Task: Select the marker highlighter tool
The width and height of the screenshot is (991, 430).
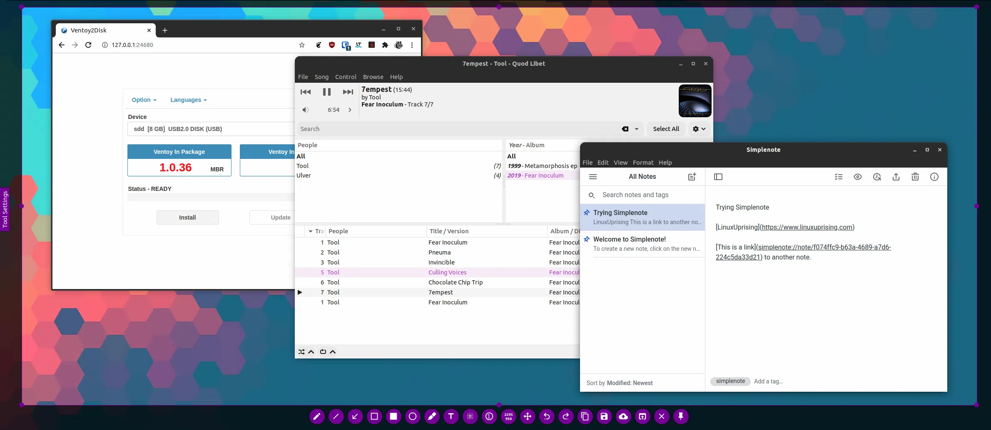Action: tap(432, 416)
